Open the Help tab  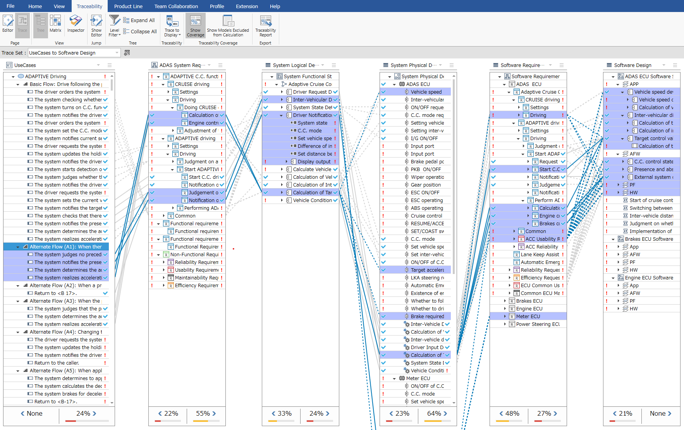275,6
